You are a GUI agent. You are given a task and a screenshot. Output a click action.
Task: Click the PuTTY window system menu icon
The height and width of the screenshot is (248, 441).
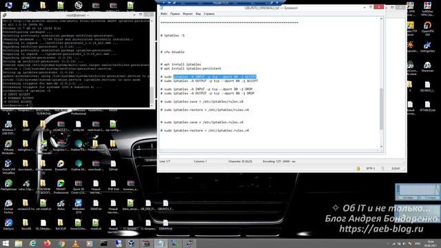pyautogui.click(x=5, y=15)
